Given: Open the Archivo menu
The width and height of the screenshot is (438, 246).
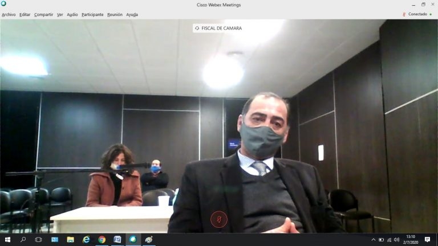Looking at the screenshot, I should [9, 14].
